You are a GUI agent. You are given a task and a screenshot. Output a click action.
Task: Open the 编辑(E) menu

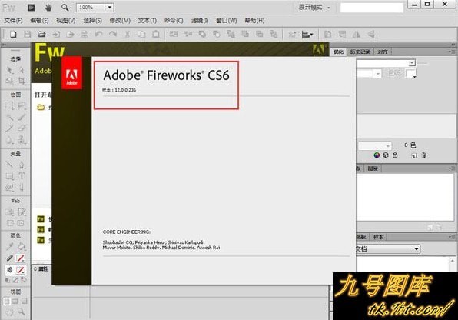point(39,21)
